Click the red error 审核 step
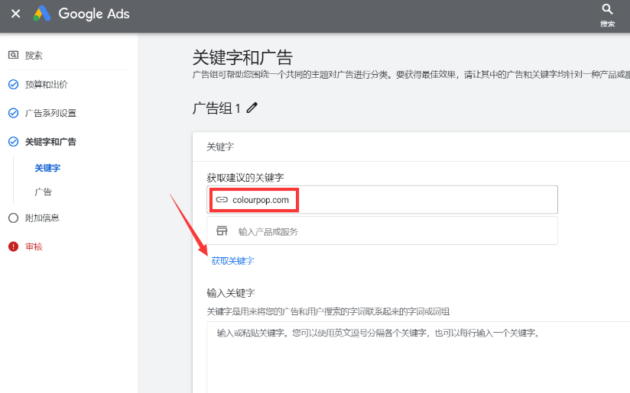The width and height of the screenshot is (630, 393). click(x=34, y=246)
